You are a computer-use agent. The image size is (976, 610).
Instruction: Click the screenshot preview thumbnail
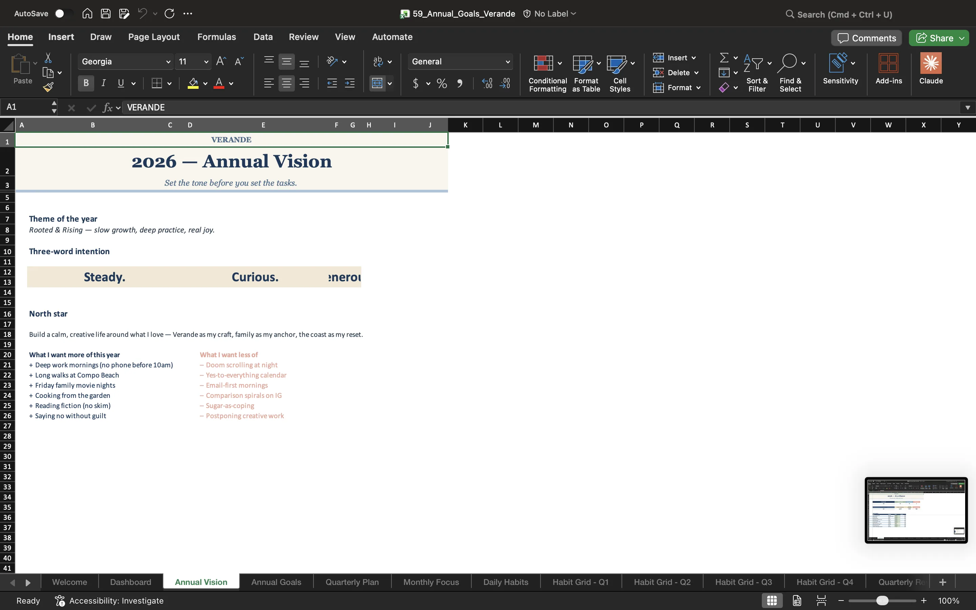tap(916, 510)
